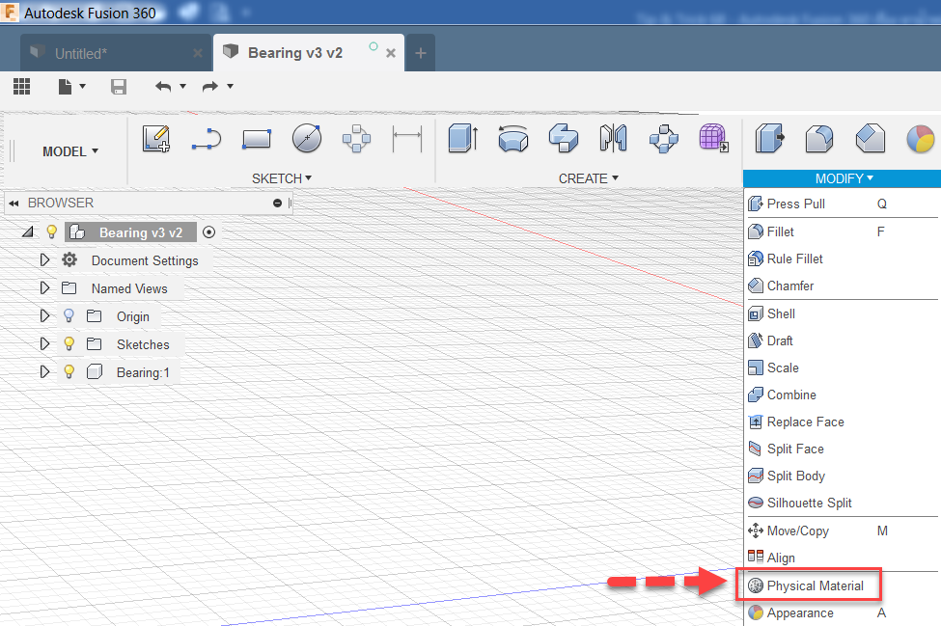Open the Mirror tool in Create section
Screen dimensions: 941x626
tap(613, 138)
